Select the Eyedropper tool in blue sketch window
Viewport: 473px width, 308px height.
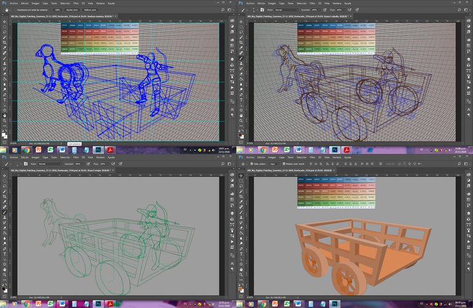[x=4, y=47]
